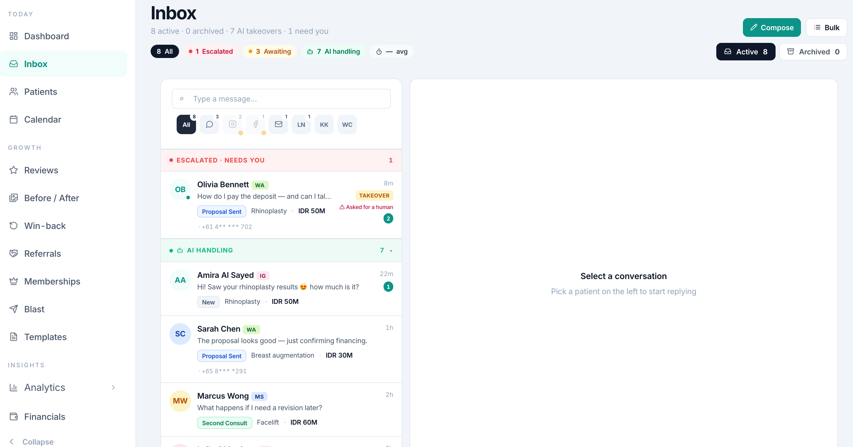Click the Compose button
This screenshot has width=853, height=447.
[x=772, y=27]
